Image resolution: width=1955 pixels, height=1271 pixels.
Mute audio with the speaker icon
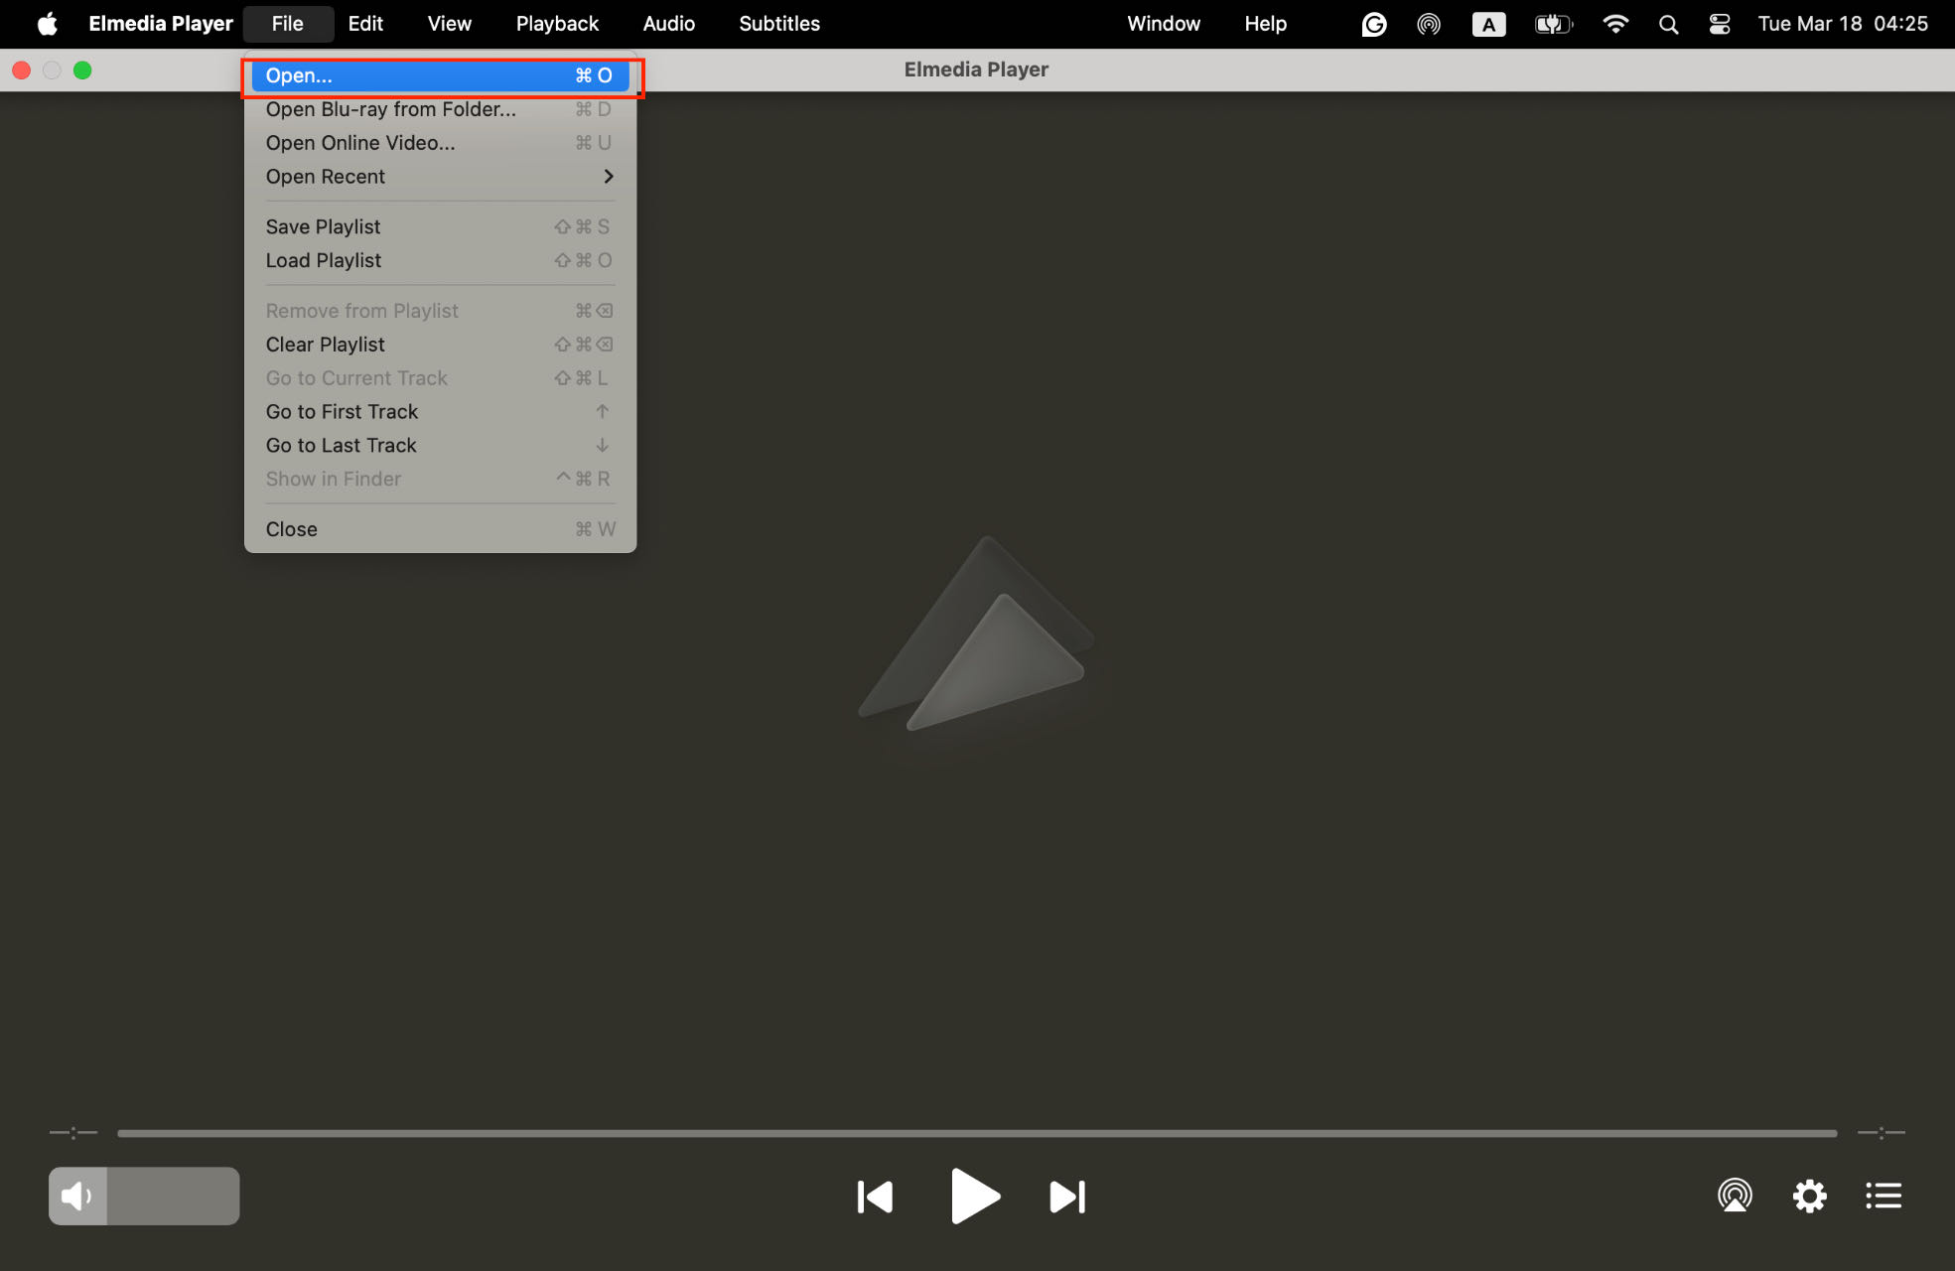(76, 1196)
